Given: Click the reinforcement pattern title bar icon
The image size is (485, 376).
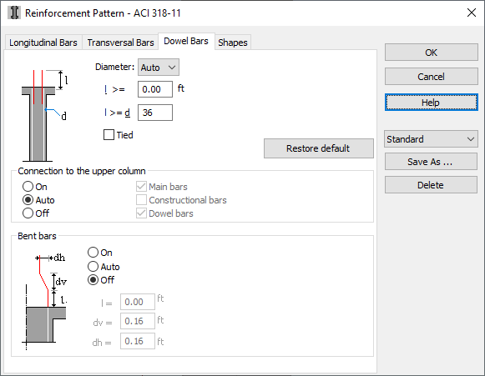Looking at the screenshot, I should point(14,13).
